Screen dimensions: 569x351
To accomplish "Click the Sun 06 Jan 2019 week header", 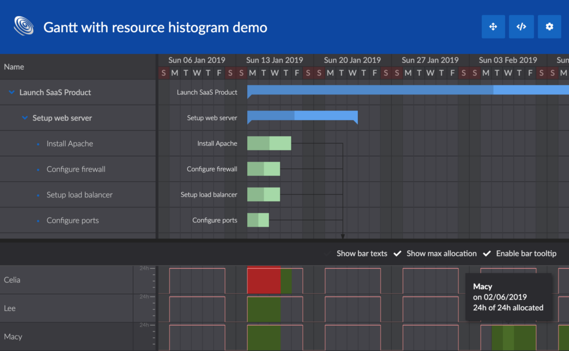I will (197, 60).
